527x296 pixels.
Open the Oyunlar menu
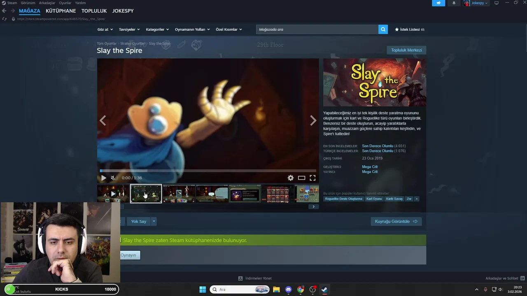[x=65, y=3]
